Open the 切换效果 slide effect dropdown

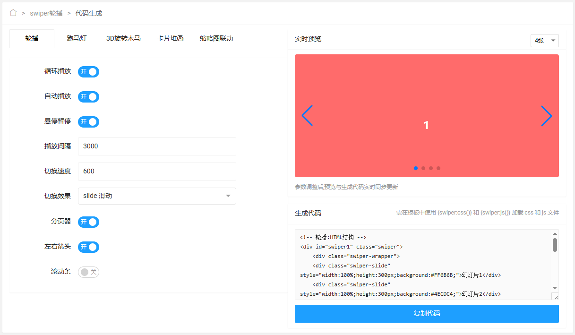pos(157,196)
